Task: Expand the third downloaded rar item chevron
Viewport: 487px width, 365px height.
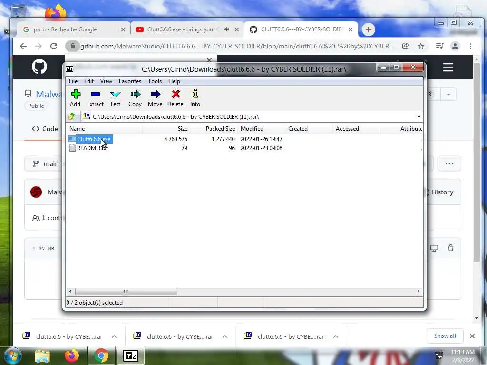Action: point(336,337)
